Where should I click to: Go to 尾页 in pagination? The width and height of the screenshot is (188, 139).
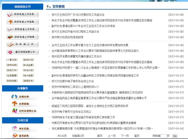click(137, 136)
